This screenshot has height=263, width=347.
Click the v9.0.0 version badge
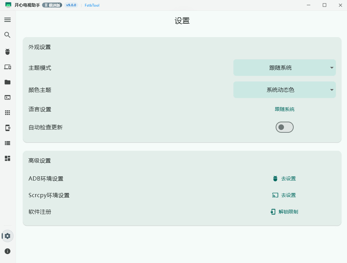71,5
